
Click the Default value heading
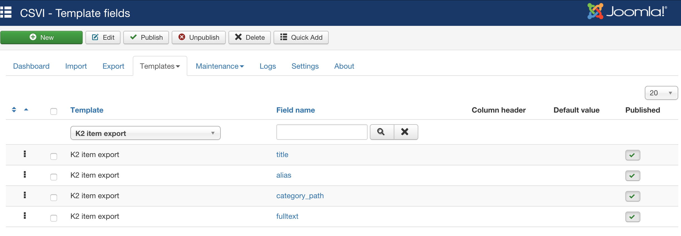[x=576, y=110]
